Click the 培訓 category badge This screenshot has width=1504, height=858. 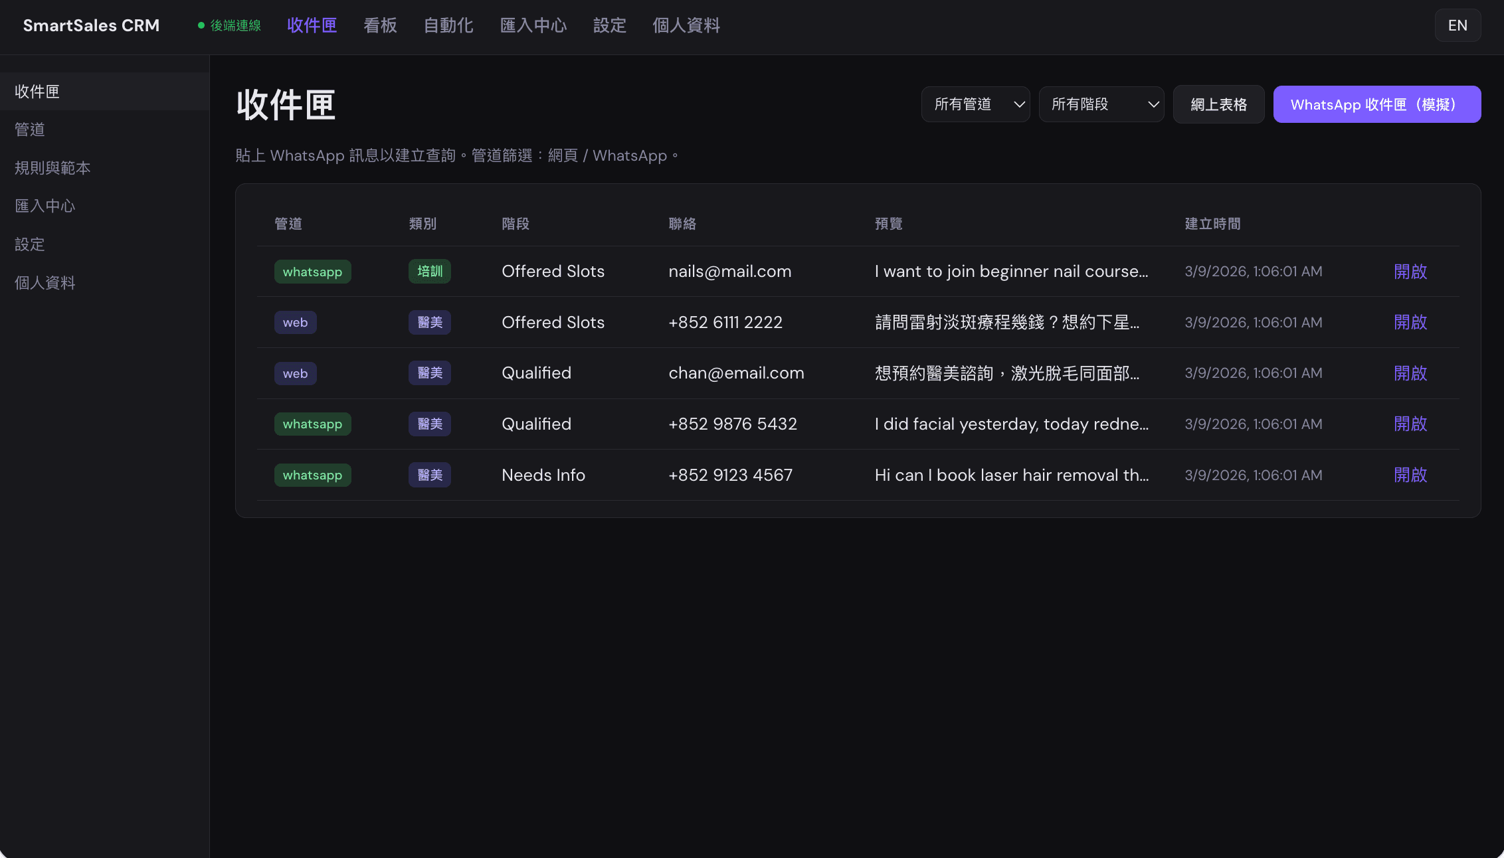[x=429, y=272]
